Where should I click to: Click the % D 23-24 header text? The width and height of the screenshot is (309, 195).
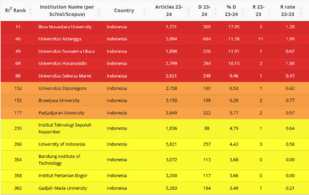point(231,10)
